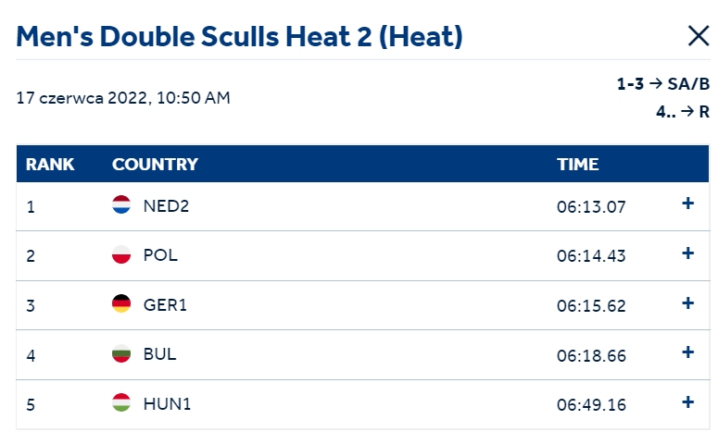The image size is (718, 432).
Task: Select the POL country label
Action: click(160, 255)
